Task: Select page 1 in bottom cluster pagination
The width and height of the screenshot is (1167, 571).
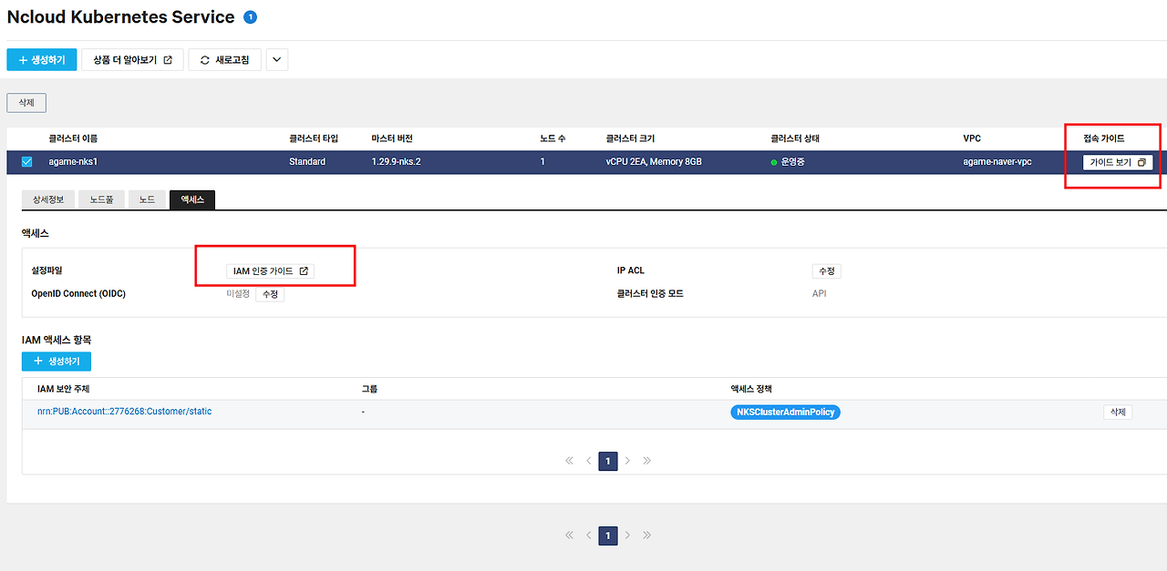Action: click(x=608, y=535)
